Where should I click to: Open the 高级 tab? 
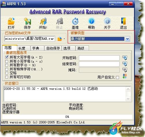click(x=82, y=48)
